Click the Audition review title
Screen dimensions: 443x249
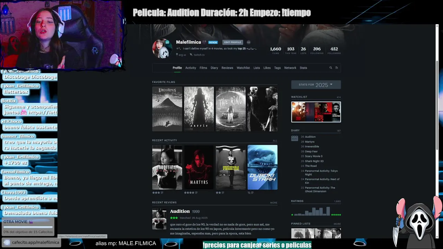tap(180, 211)
